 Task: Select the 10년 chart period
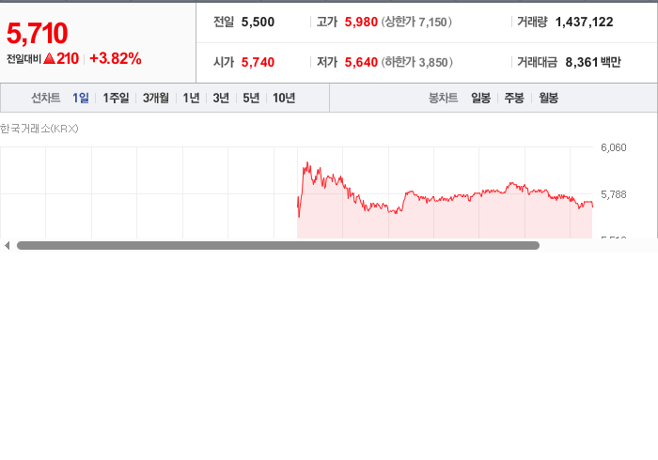point(284,98)
